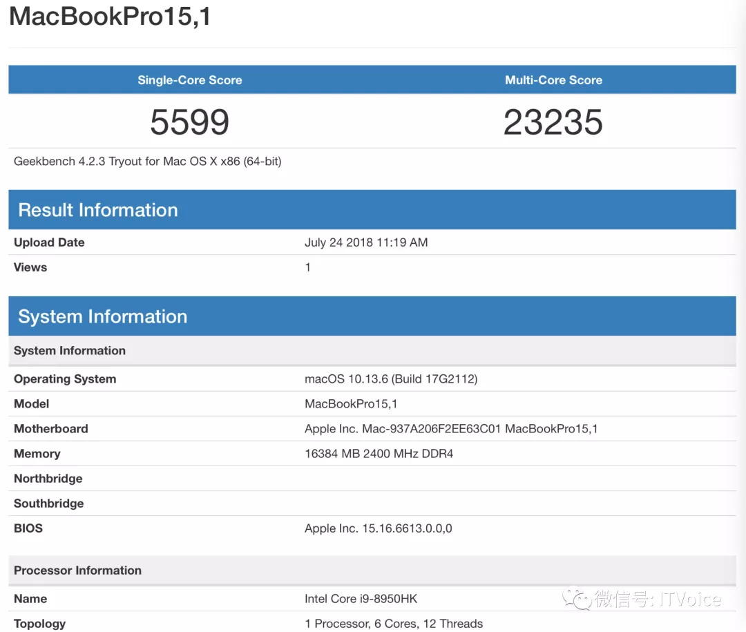Image resolution: width=746 pixels, height=632 pixels.
Task: Select the single-core score 5599
Action: click(189, 122)
